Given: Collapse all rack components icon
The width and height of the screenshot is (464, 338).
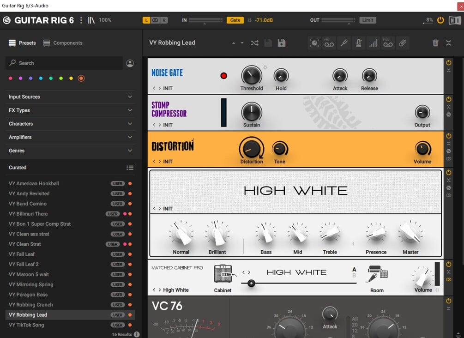Looking at the screenshot, I should click(x=449, y=43).
